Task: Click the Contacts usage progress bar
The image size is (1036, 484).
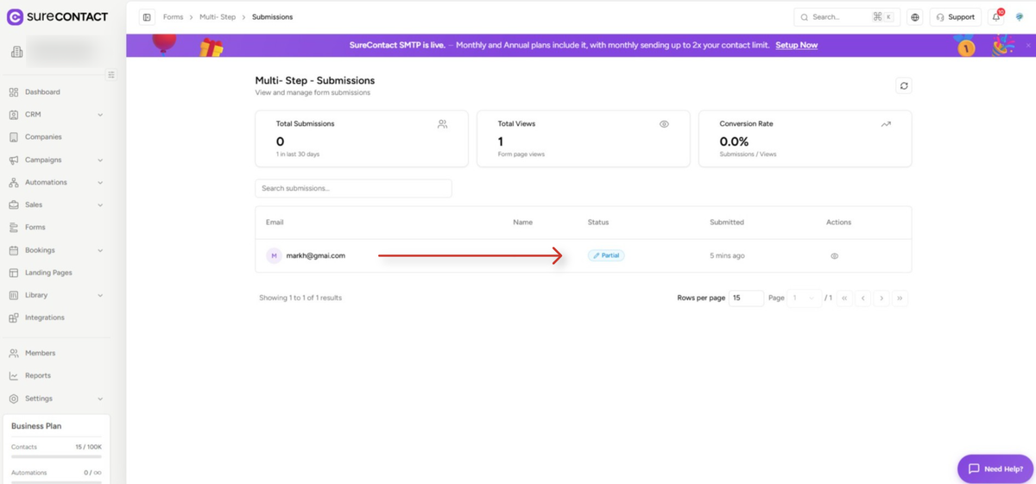Action: coord(56,456)
